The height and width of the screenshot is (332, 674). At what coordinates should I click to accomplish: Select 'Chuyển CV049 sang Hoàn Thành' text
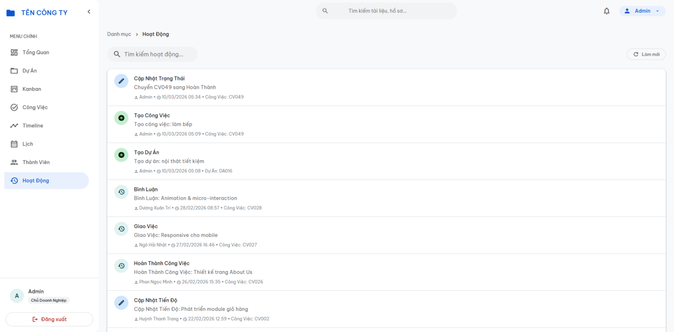pos(175,87)
